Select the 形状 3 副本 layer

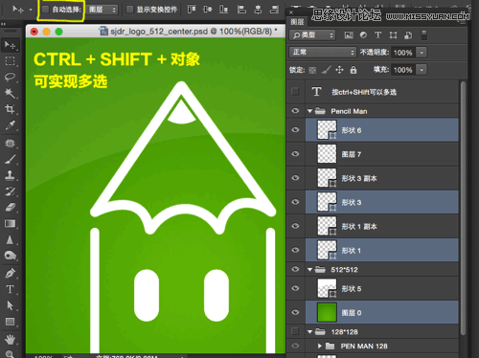point(381,178)
